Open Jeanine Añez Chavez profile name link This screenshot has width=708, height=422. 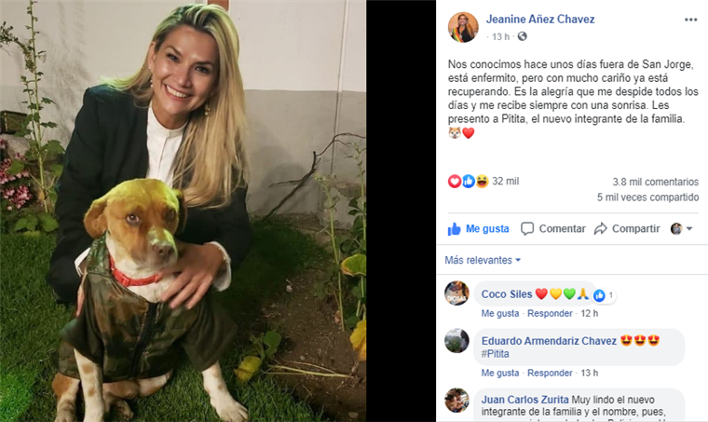[540, 20]
